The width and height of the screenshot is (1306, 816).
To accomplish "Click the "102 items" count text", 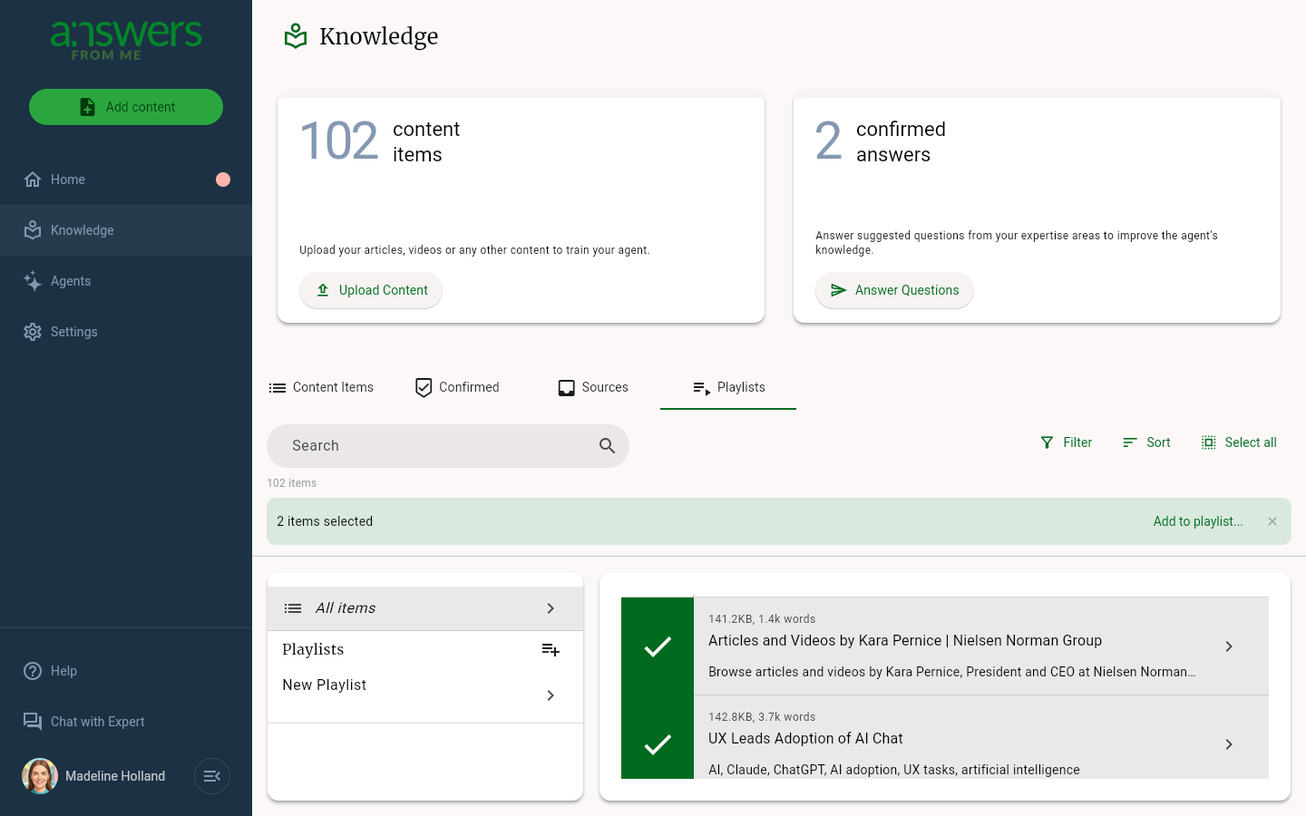I will pyautogui.click(x=292, y=483).
